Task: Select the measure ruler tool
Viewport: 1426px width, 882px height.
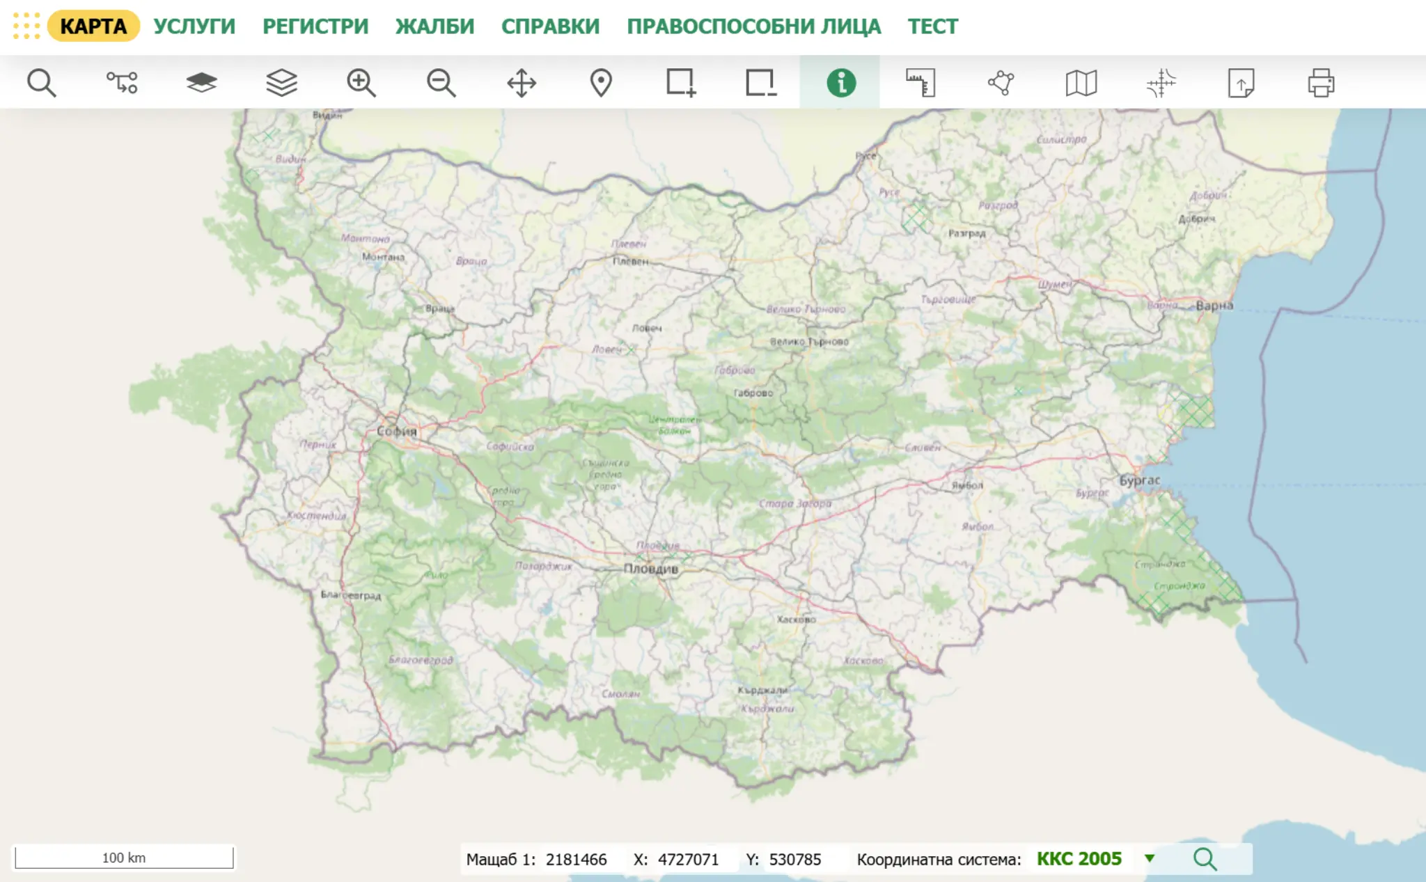Action: 920,83
